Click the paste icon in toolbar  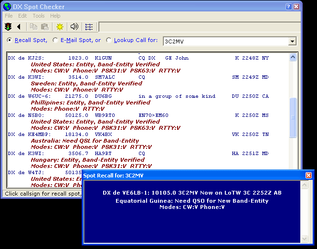45,27
